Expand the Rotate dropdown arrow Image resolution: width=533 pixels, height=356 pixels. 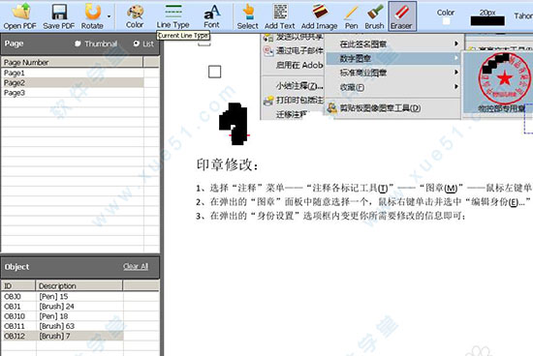[109, 16]
